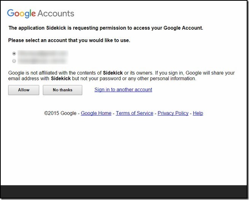The image size is (249, 200).
Task: Click the 'Please select an account' prompt
Action: pyautogui.click(x=69, y=40)
